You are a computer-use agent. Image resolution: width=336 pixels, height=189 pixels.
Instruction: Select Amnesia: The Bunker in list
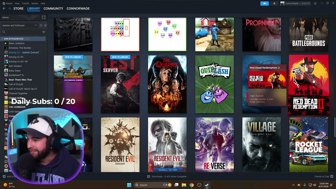tap(20, 48)
